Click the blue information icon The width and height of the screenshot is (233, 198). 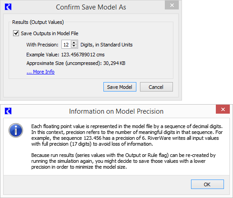[16, 130]
